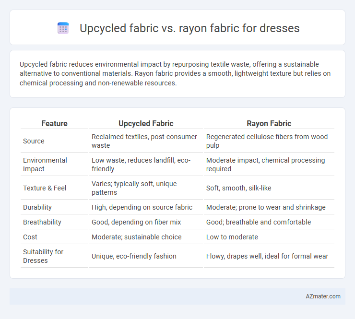This screenshot has width=355, height=319.
Task: Click the 'Upcycled Fabric' column header
Action: pos(146,123)
